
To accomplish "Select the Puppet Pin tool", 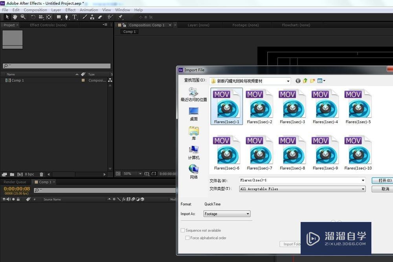I will pos(120,17).
